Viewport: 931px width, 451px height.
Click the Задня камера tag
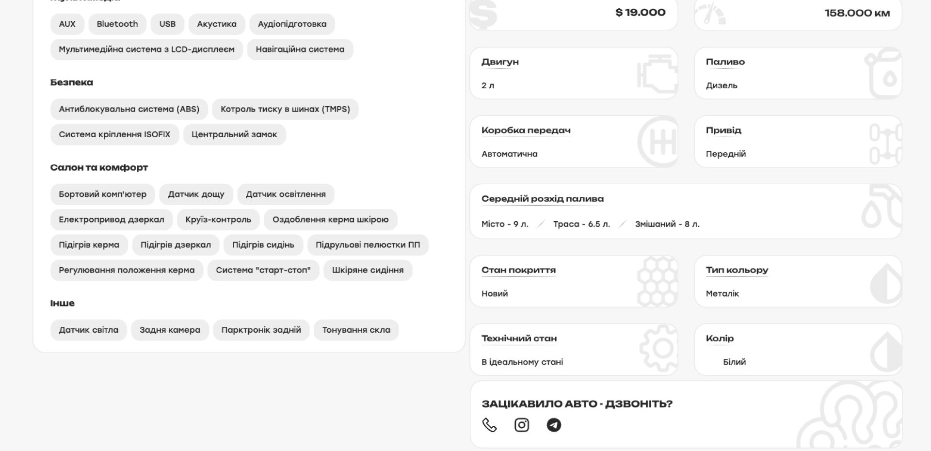point(170,330)
